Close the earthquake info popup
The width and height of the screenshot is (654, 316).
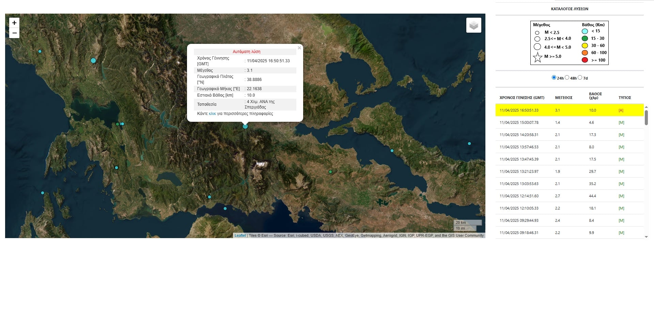click(x=299, y=48)
